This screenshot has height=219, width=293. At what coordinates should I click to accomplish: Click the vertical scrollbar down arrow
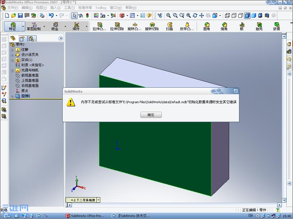coord(284,200)
